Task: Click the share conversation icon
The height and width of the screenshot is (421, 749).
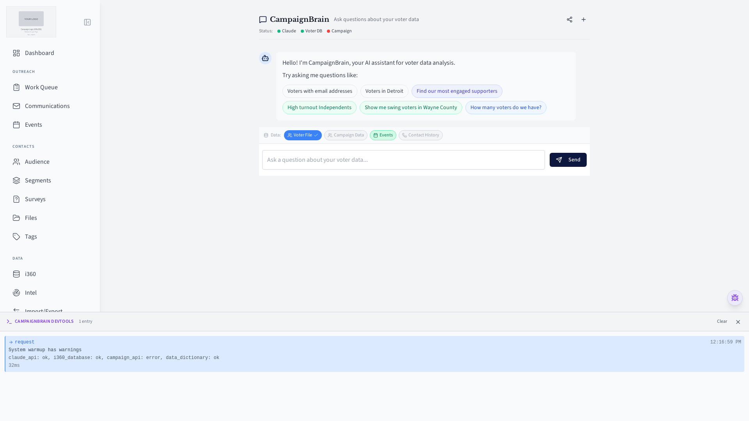Action: [x=570, y=19]
